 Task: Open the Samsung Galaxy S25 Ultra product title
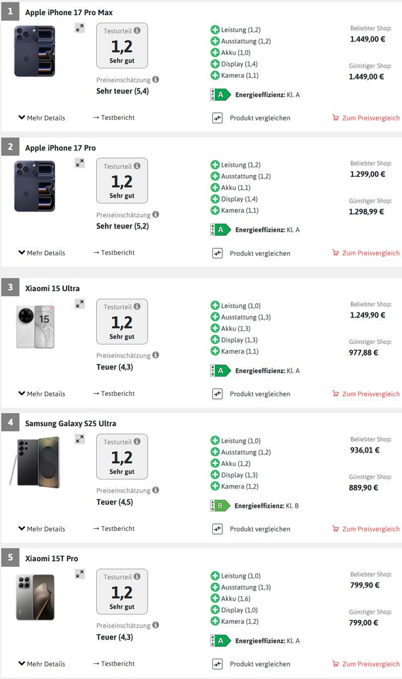pyautogui.click(x=70, y=424)
